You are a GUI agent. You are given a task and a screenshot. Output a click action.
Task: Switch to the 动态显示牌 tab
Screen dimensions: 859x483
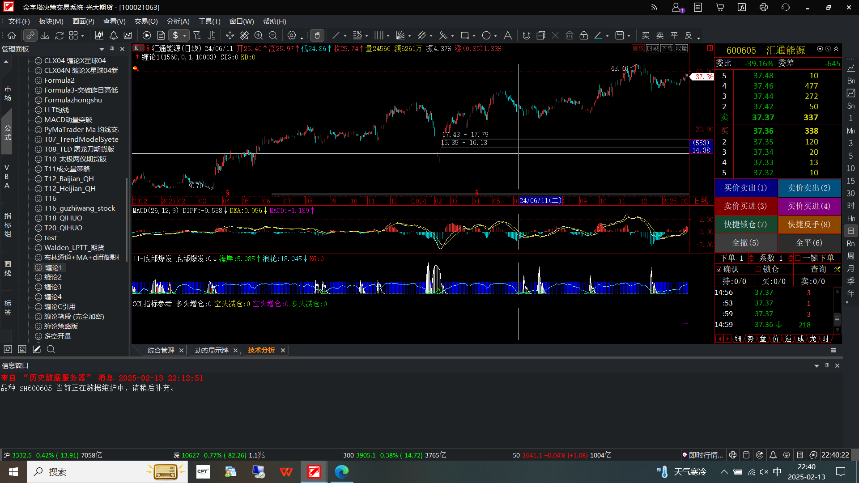click(x=212, y=350)
